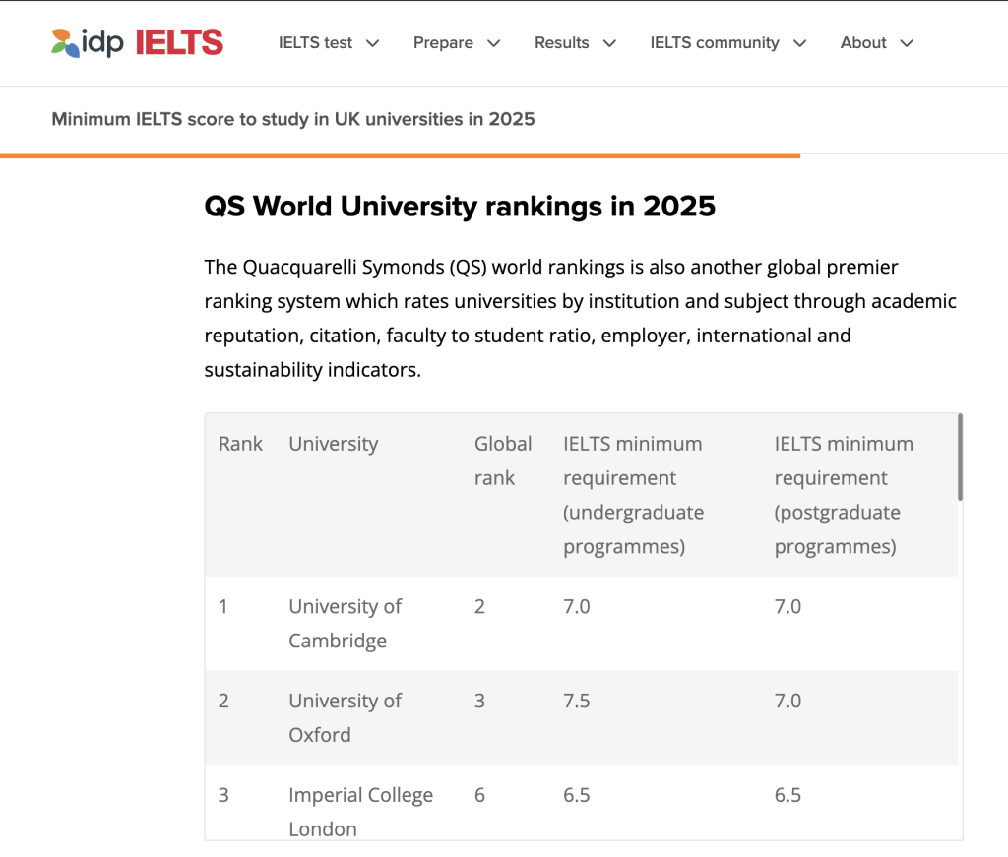Click the table's vertical scrollbar thumb
The image size is (1008, 857).
click(x=959, y=457)
